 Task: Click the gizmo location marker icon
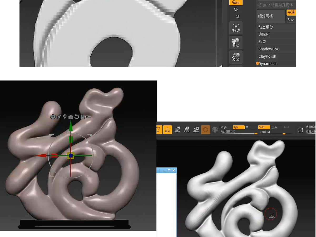pos(65,117)
